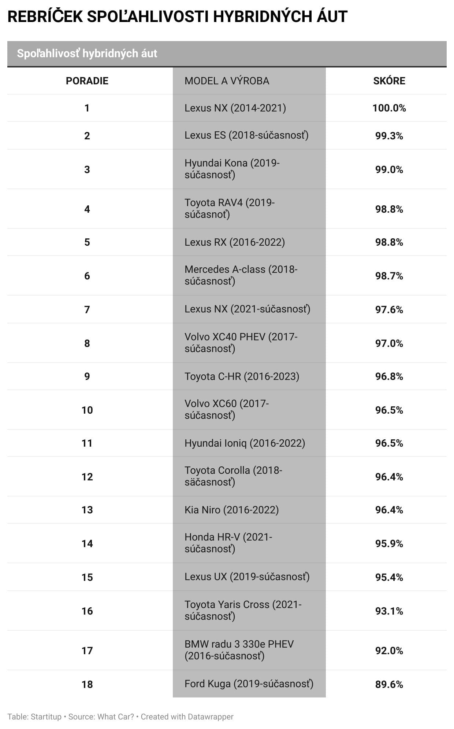Image resolution: width=454 pixels, height=729 pixels.
Task: Click the 89.6% score for Ford Kuga
Action: click(389, 684)
